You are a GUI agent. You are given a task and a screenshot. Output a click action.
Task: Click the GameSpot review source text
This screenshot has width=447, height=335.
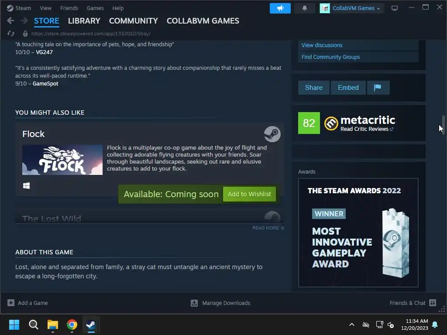tap(45, 83)
